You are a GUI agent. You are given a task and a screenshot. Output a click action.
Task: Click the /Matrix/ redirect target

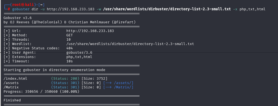point(123,87)
